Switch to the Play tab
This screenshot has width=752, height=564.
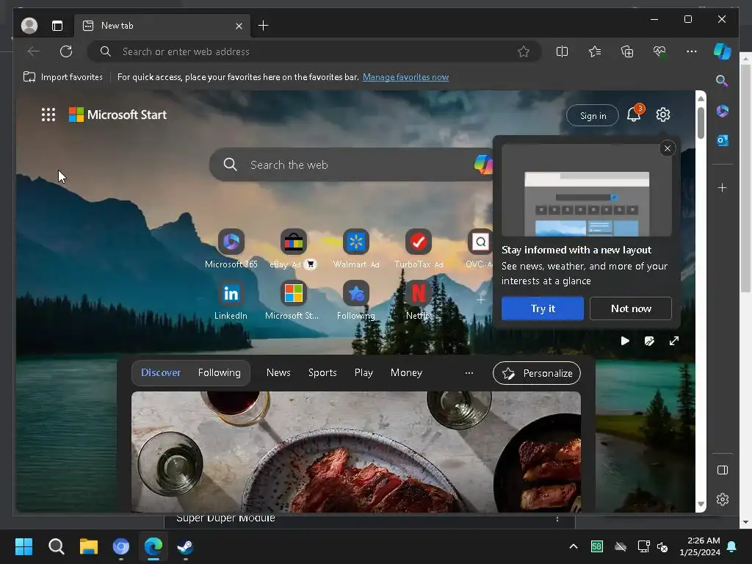click(364, 372)
